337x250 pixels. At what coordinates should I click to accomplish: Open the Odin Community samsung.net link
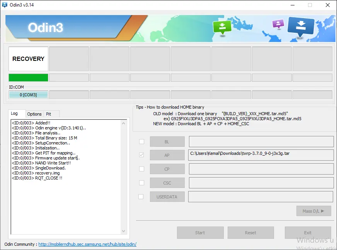tap(87, 244)
